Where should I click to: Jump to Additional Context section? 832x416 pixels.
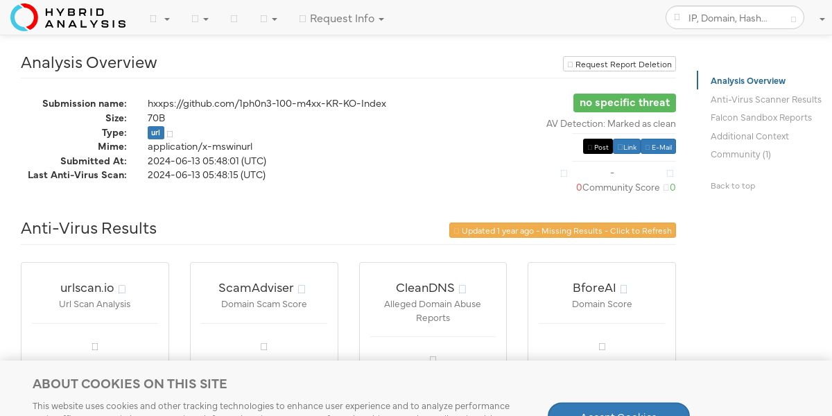coord(749,137)
